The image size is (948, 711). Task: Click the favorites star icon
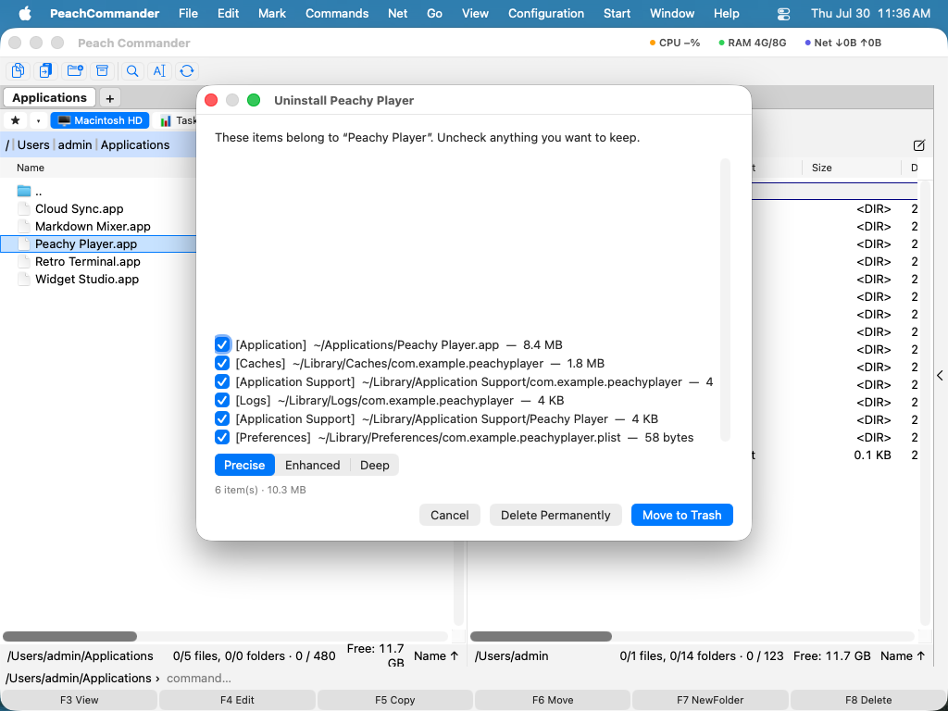(16, 120)
